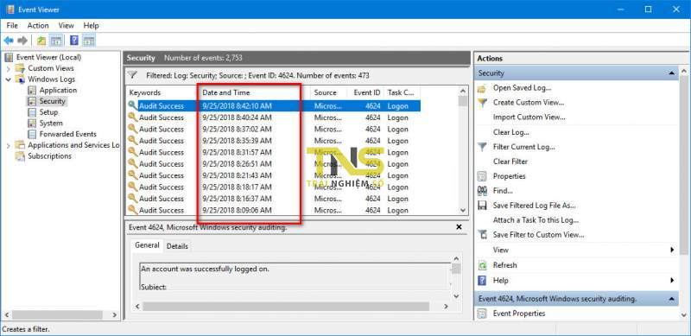The height and width of the screenshot is (336, 691).
Task: Click the Forwarded Events log icon
Action: (32, 134)
